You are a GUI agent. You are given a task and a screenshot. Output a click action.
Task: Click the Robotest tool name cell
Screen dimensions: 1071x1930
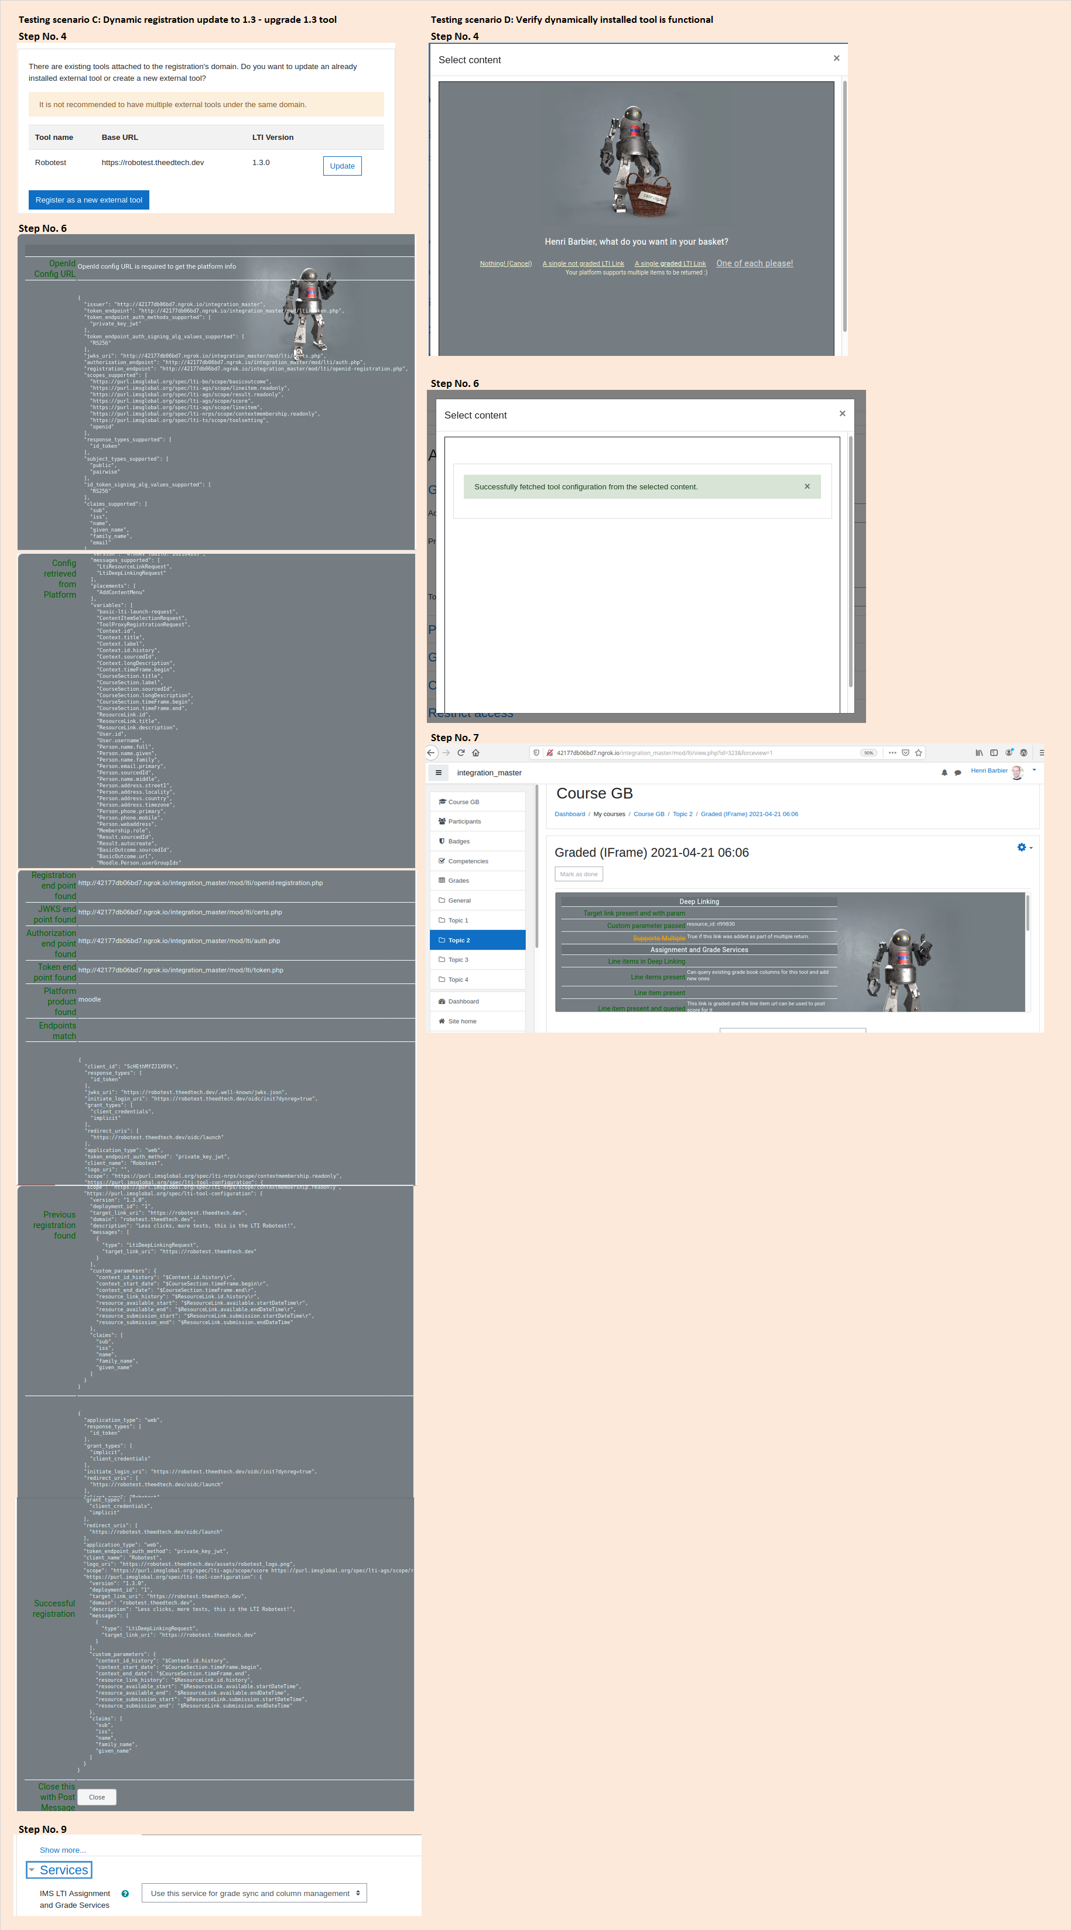click(x=50, y=163)
